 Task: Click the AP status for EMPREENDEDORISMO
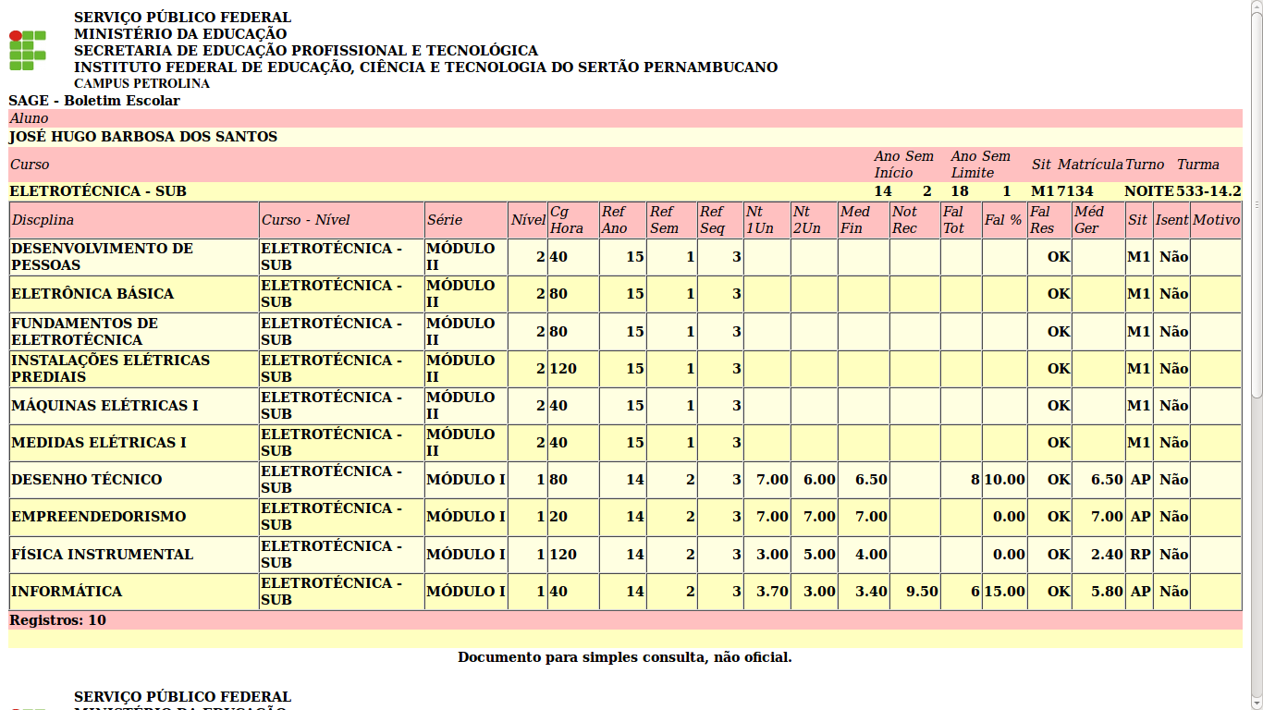click(x=1139, y=517)
